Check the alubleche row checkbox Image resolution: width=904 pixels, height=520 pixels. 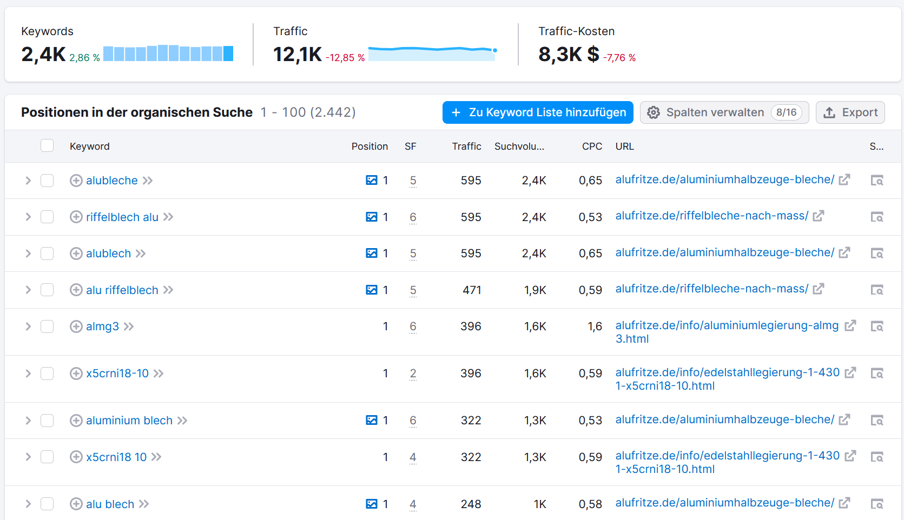click(47, 181)
